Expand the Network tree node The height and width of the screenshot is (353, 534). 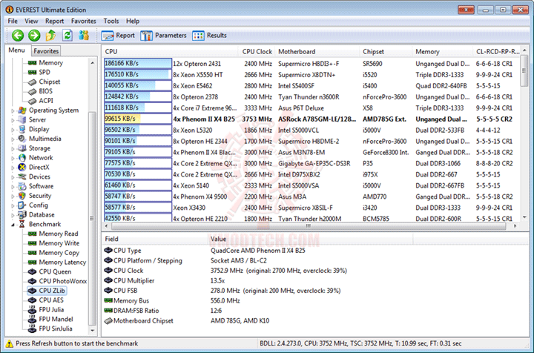[x=13, y=158]
